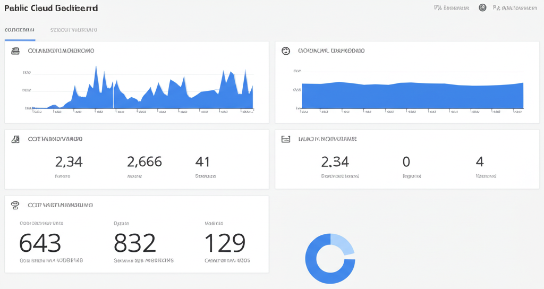
Task: Select the active underlined tab
Action: tap(20, 30)
